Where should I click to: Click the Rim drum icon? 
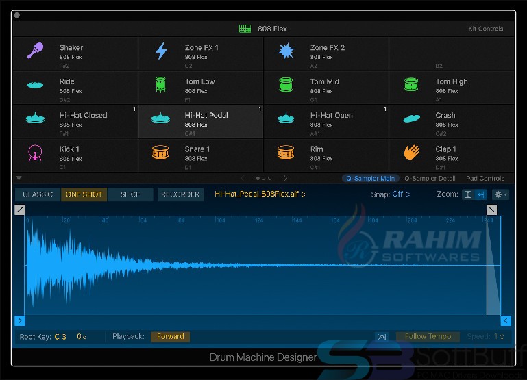coord(286,152)
